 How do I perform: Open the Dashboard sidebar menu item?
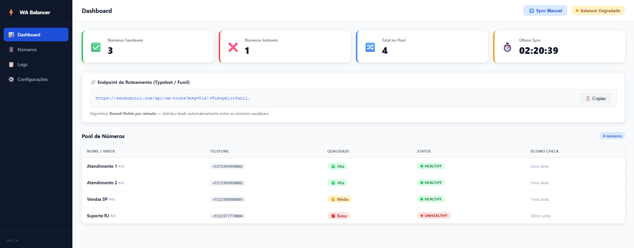tap(36, 35)
